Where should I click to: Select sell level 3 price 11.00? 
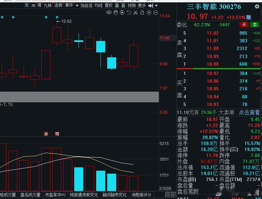click(212, 48)
